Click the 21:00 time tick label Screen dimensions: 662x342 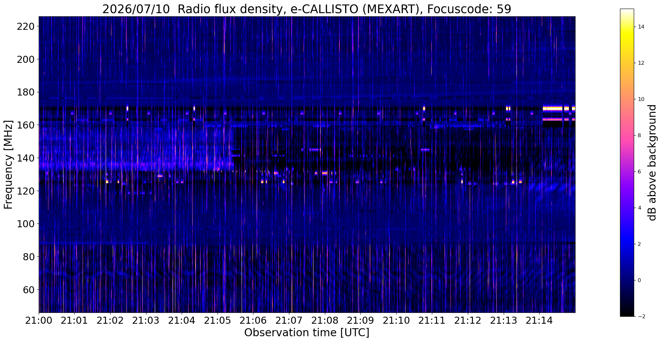click(x=39, y=321)
